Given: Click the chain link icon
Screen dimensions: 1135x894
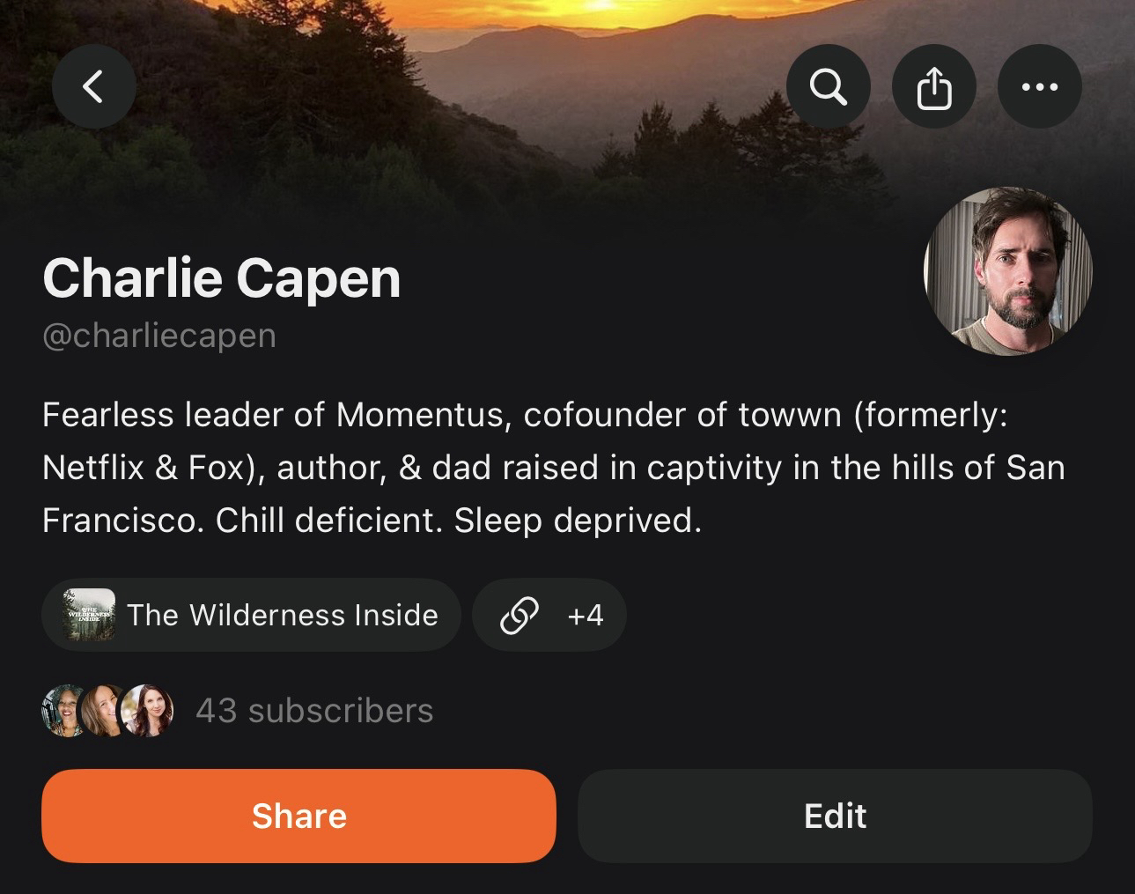Looking at the screenshot, I should [519, 615].
